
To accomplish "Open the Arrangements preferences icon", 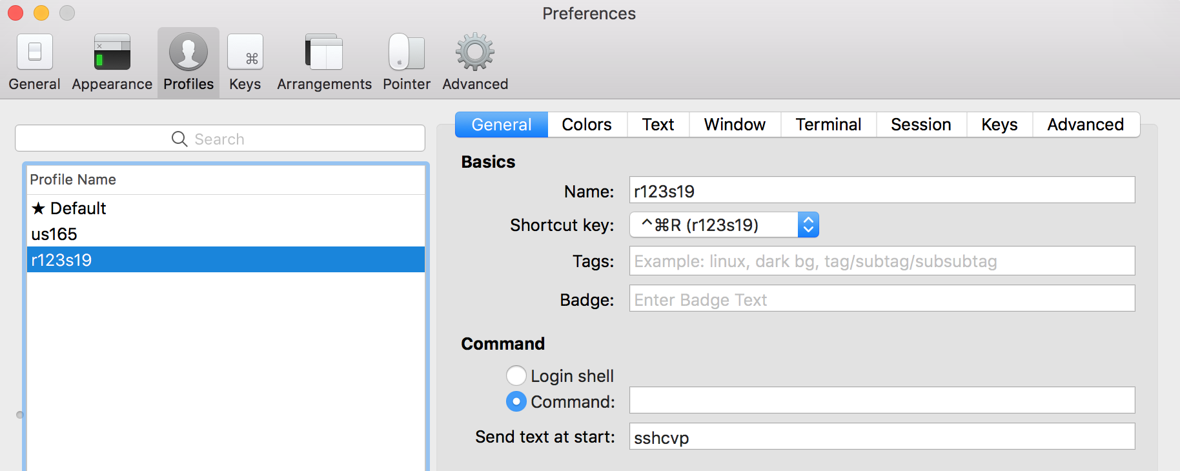I will 324,52.
